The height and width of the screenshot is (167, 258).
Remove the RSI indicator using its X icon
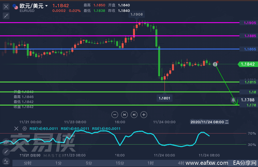coord(16,129)
